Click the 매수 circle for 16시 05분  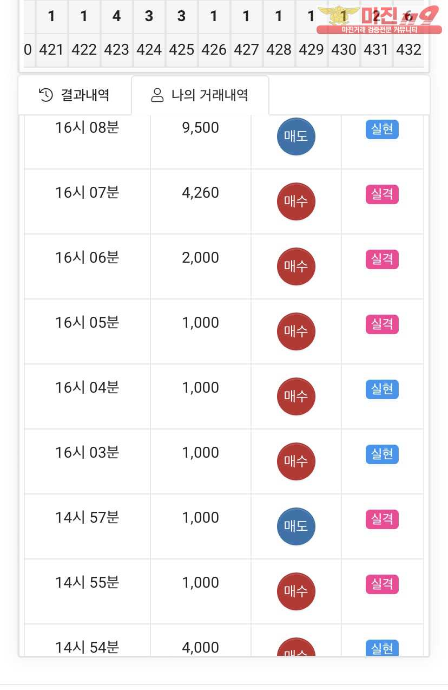tap(296, 331)
